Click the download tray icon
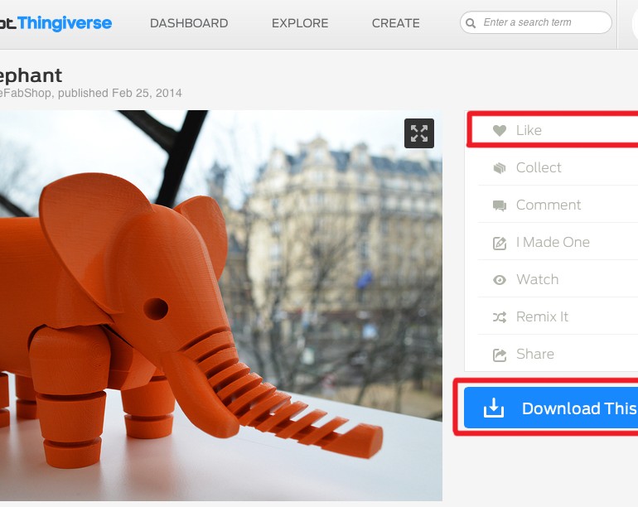Viewport: 638px width, 507px height. tap(494, 408)
